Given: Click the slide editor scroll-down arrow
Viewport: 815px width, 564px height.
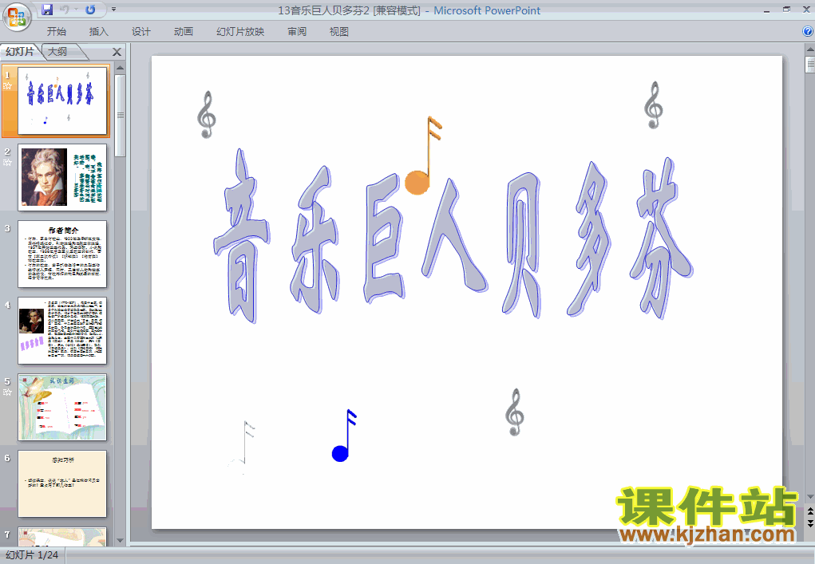Looking at the screenshot, I should pos(809,497).
